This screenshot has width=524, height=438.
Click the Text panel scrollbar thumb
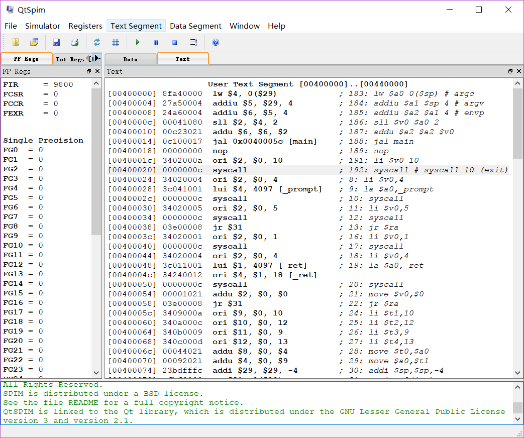(517, 123)
